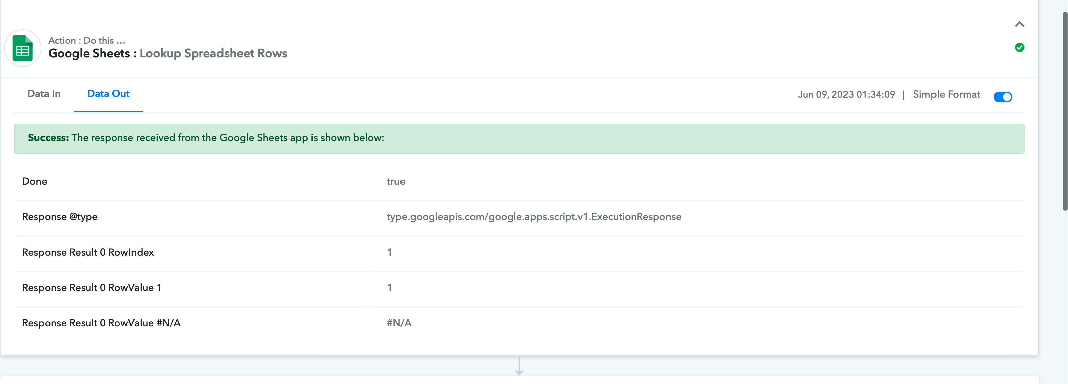Click the green success checkmark icon
Viewport: 1068px width, 384px height.
[x=1019, y=48]
